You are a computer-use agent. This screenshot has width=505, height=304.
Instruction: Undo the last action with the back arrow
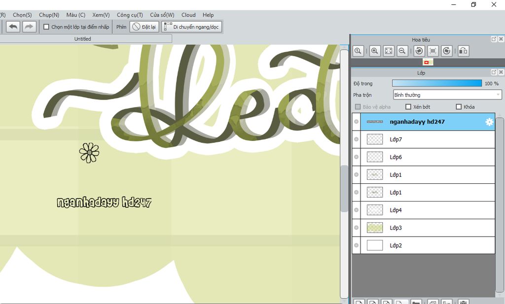(x=13, y=27)
